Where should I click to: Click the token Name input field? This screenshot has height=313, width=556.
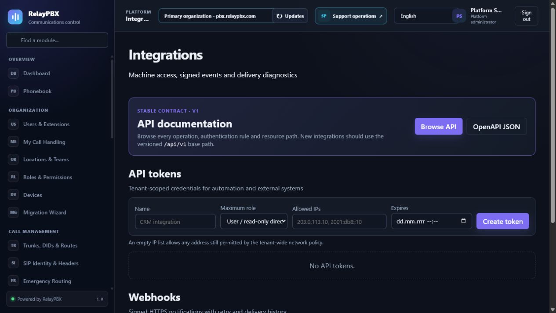click(x=175, y=222)
